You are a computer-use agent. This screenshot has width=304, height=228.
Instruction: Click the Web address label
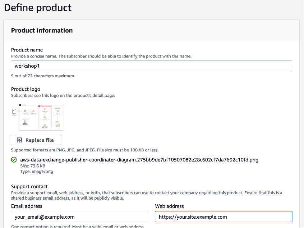tap(169, 206)
